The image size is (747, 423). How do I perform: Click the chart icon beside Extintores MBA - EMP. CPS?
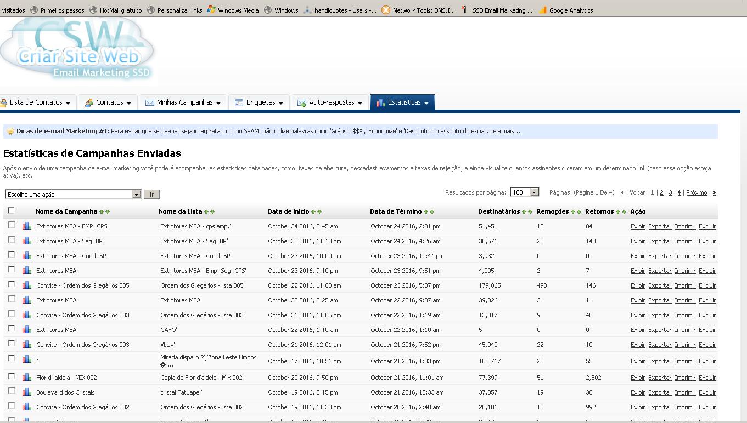pos(27,226)
